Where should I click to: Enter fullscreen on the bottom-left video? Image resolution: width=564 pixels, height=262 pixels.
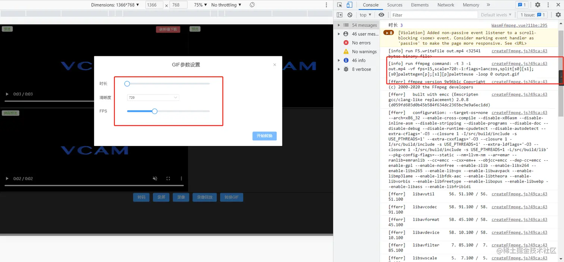[x=168, y=178]
